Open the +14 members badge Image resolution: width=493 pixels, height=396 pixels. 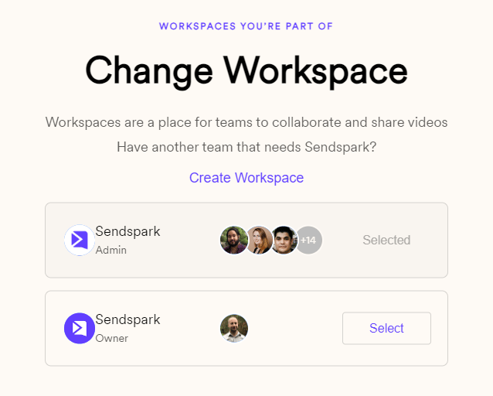[x=309, y=241]
